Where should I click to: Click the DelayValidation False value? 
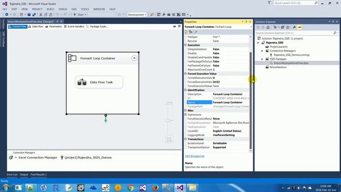[x=216, y=49]
